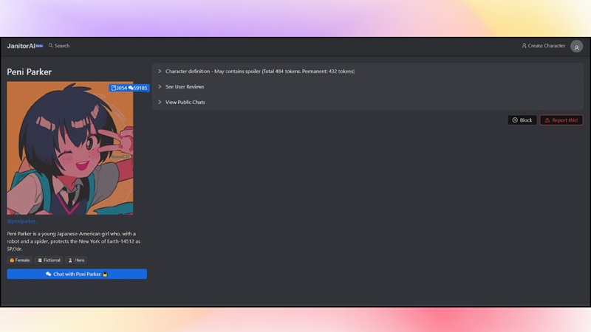Open the Search field in the header
591x332 pixels.
(59, 46)
